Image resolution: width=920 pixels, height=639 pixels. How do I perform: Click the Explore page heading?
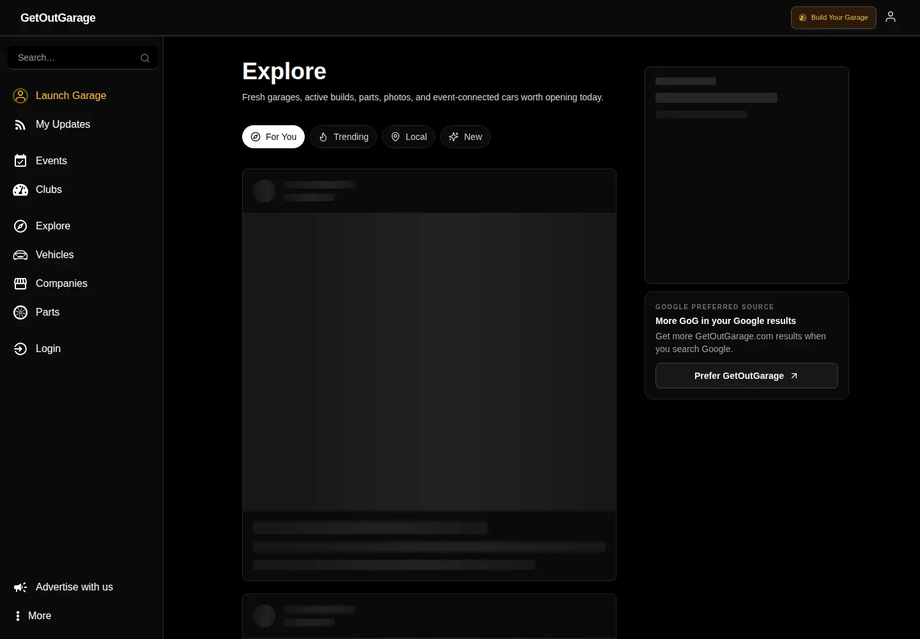pos(284,72)
